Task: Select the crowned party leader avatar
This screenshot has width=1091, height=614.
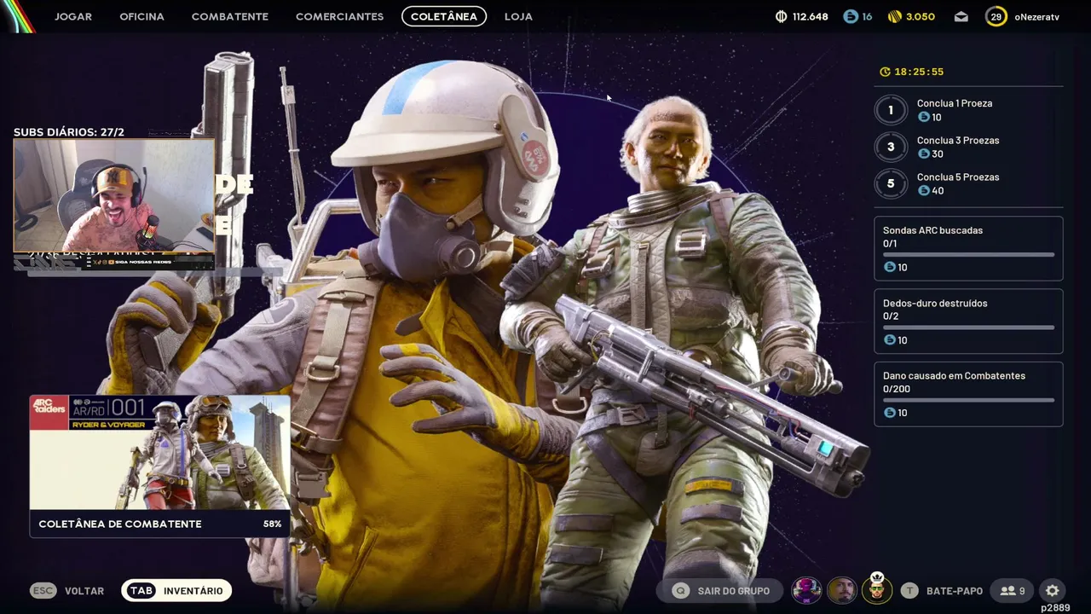Action: [876, 588]
